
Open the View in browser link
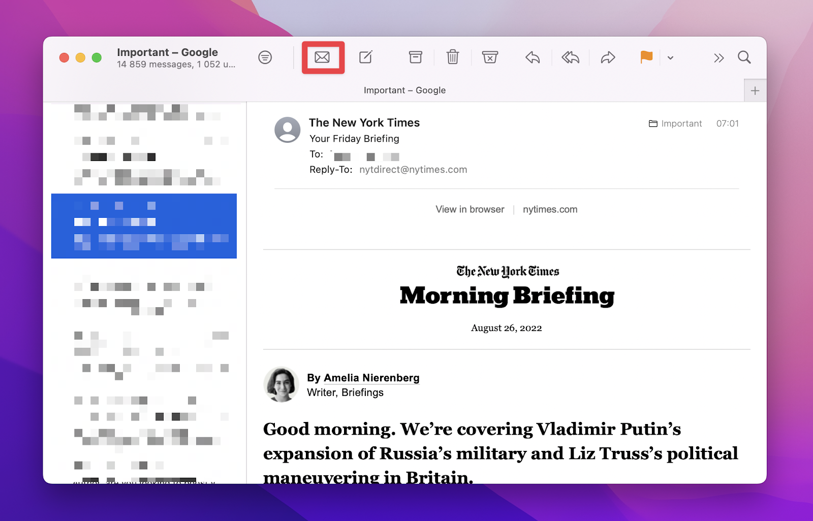(x=470, y=209)
